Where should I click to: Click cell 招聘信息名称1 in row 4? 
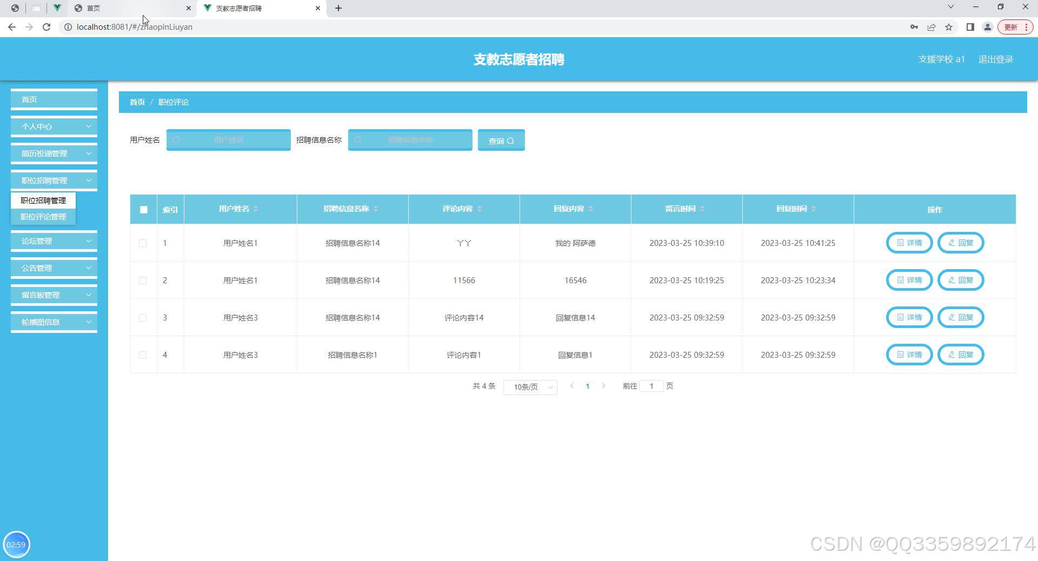[x=352, y=355]
